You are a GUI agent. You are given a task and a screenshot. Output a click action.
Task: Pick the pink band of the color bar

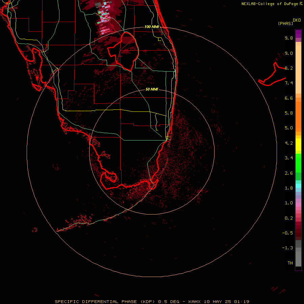click(x=298, y=205)
